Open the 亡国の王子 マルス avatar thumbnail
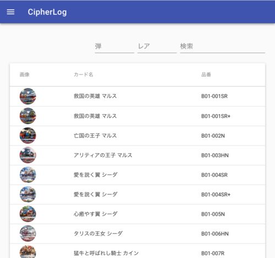 pos(28,136)
